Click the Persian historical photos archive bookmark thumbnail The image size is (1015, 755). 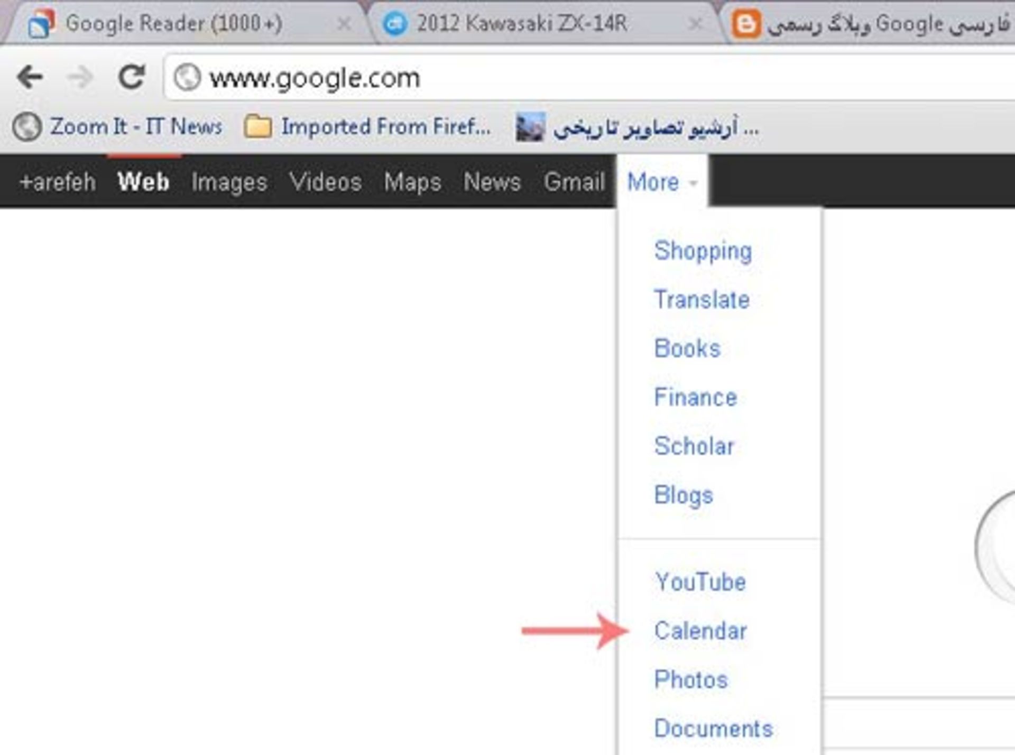530,127
